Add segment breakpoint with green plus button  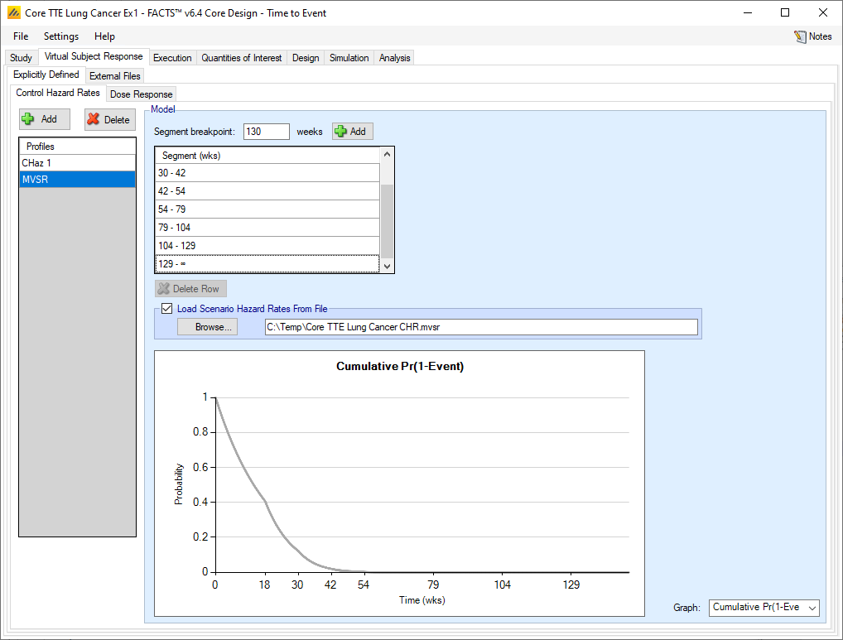point(353,132)
